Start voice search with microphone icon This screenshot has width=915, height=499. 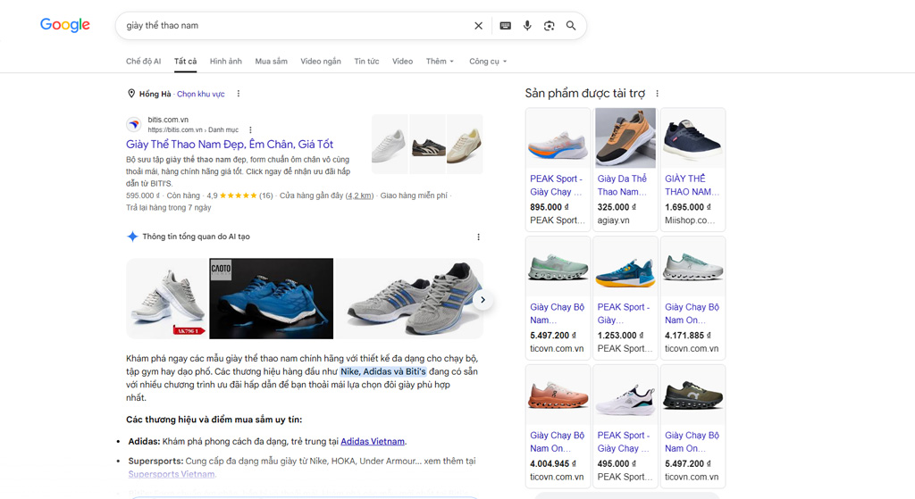click(x=527, y=26)
